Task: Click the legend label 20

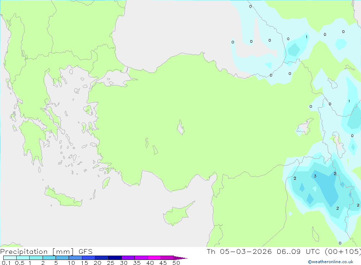Action: pos(97,263)
